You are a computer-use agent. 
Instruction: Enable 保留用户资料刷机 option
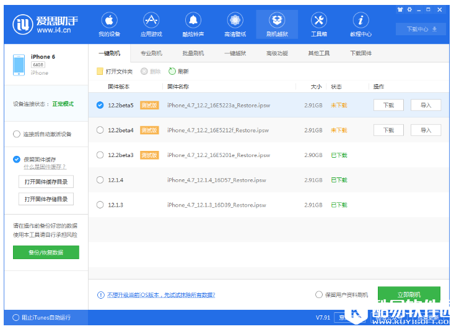coord(319,295)
